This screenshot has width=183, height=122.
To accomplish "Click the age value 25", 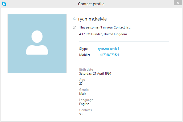I will (x=81, y=84).
